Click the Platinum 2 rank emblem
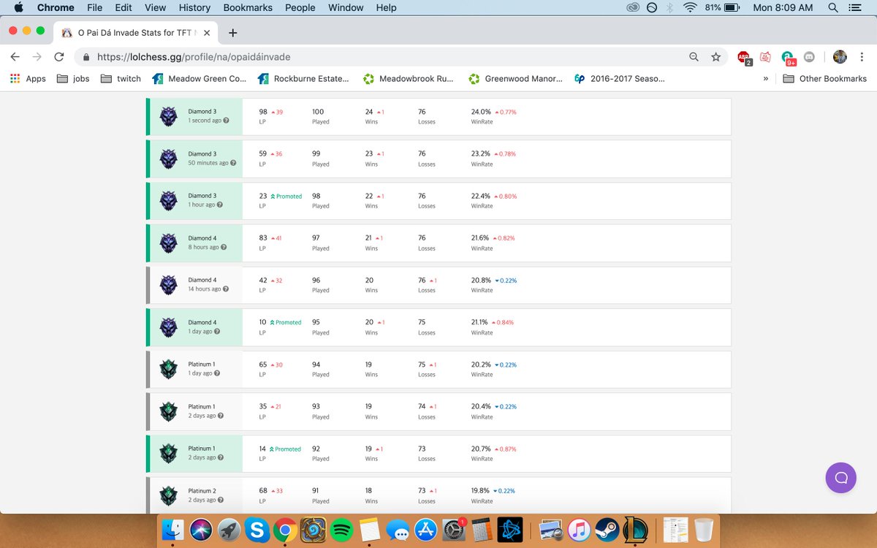 (169, 496)
